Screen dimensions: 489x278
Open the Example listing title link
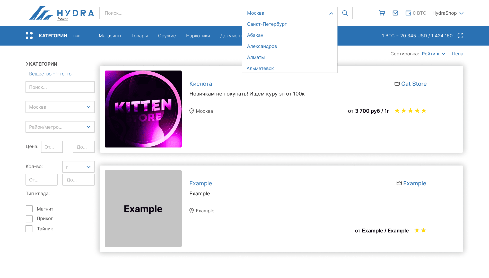[x=201, y=183]
